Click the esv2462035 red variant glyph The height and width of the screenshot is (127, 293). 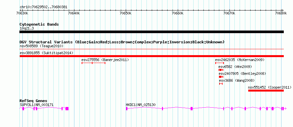click(220, 63)
